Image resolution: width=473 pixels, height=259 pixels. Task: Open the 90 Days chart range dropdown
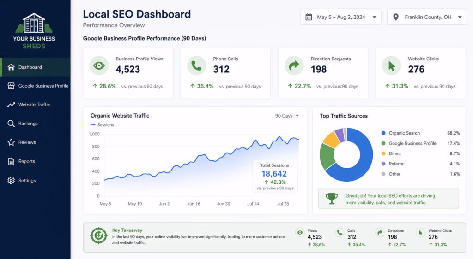[x=287, y=116]
